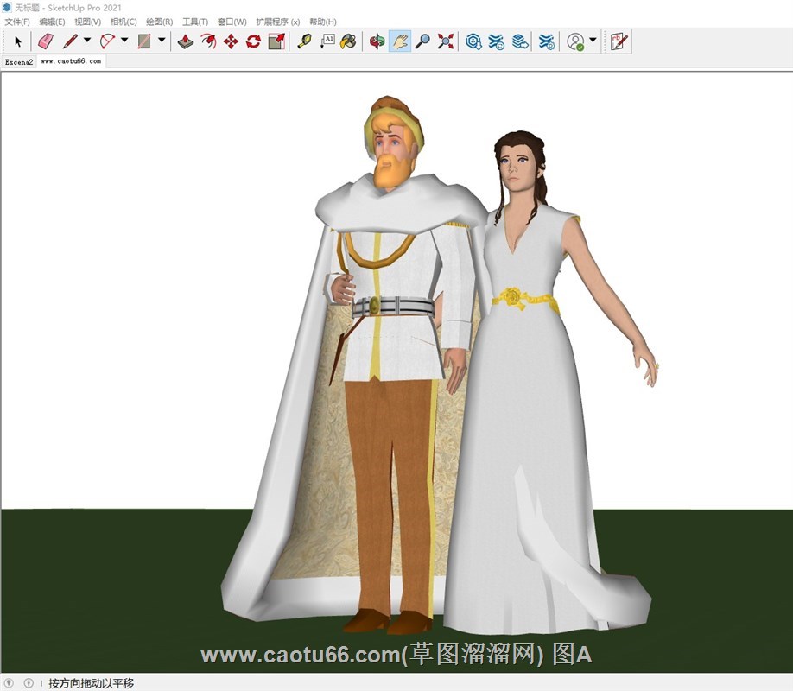Activate the Tape Measure tool
The image size is (793, 691).
point(304,41)
